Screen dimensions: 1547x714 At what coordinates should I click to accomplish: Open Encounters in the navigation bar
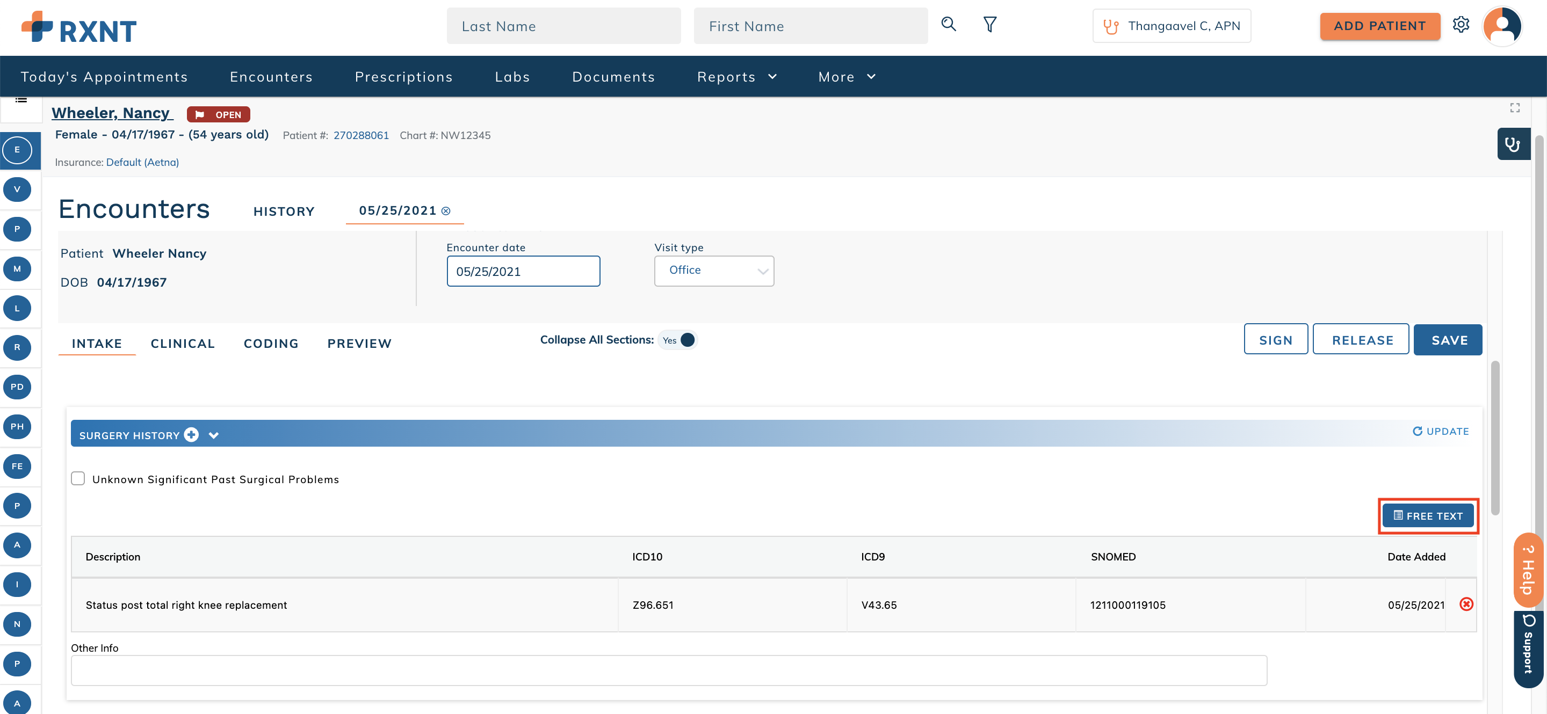pyautogui.click(x=271, y=77)
